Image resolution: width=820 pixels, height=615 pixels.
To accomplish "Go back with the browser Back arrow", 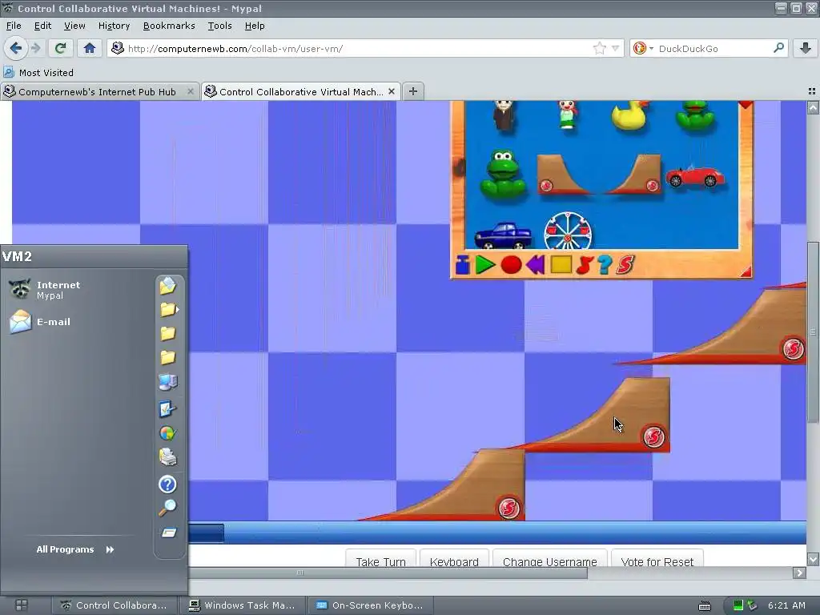I will point(16,48).
